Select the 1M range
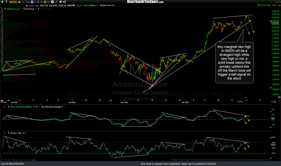 pos(21,160)
